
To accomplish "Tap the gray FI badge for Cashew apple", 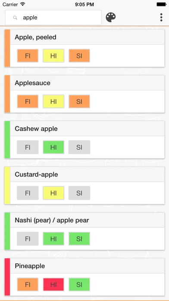I will [x=28, y=147].
